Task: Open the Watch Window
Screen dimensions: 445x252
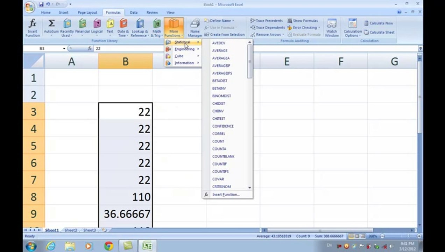Action: click(x=332, y=28)
